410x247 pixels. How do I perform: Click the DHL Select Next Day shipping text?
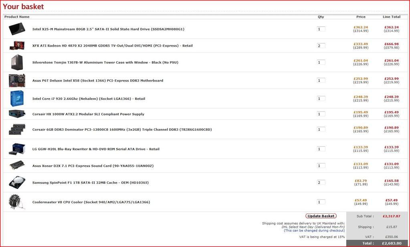click(313, 227)
